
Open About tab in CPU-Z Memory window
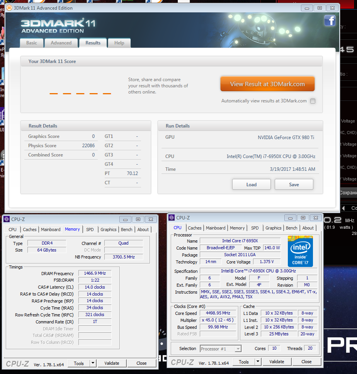click(x=143, y=229)
